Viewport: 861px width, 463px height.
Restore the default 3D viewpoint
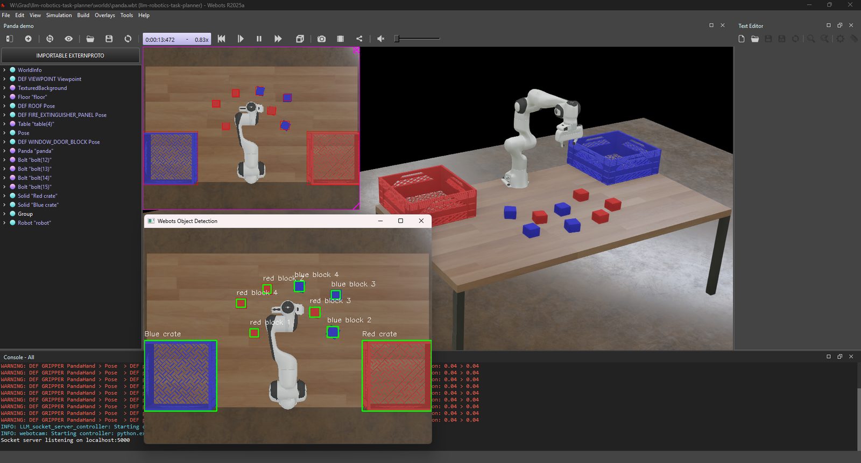pos(50,39)
